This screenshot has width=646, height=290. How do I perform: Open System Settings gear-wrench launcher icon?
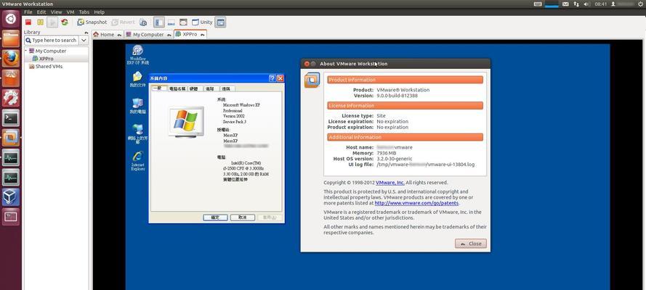coord(11,98)
